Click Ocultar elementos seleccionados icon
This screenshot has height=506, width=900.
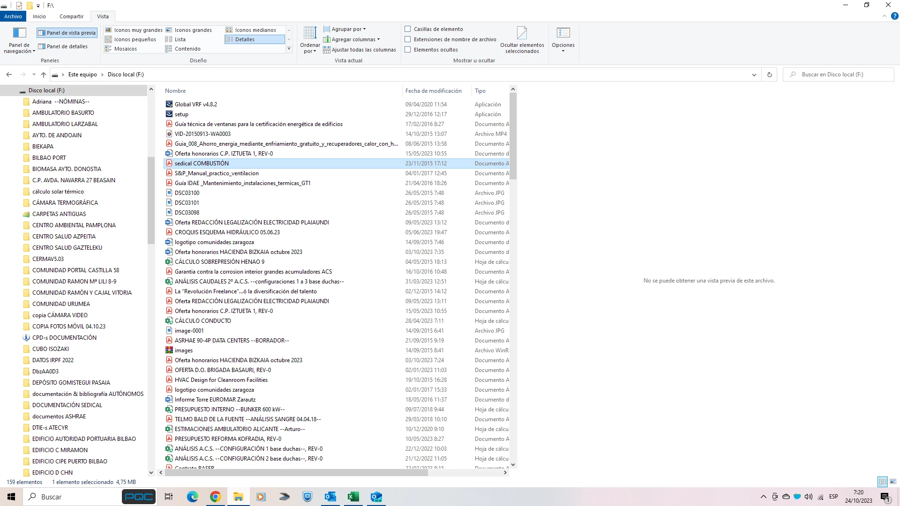pos(522,33)
